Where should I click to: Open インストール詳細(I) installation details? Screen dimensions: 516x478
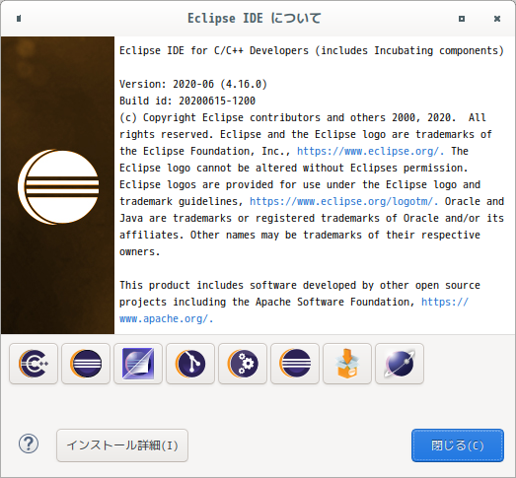(122, 445)
